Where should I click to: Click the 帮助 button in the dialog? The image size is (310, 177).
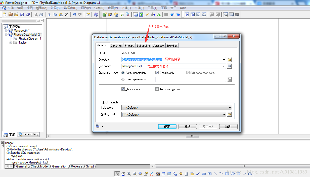pyautogui.click(x=228, y=126)
